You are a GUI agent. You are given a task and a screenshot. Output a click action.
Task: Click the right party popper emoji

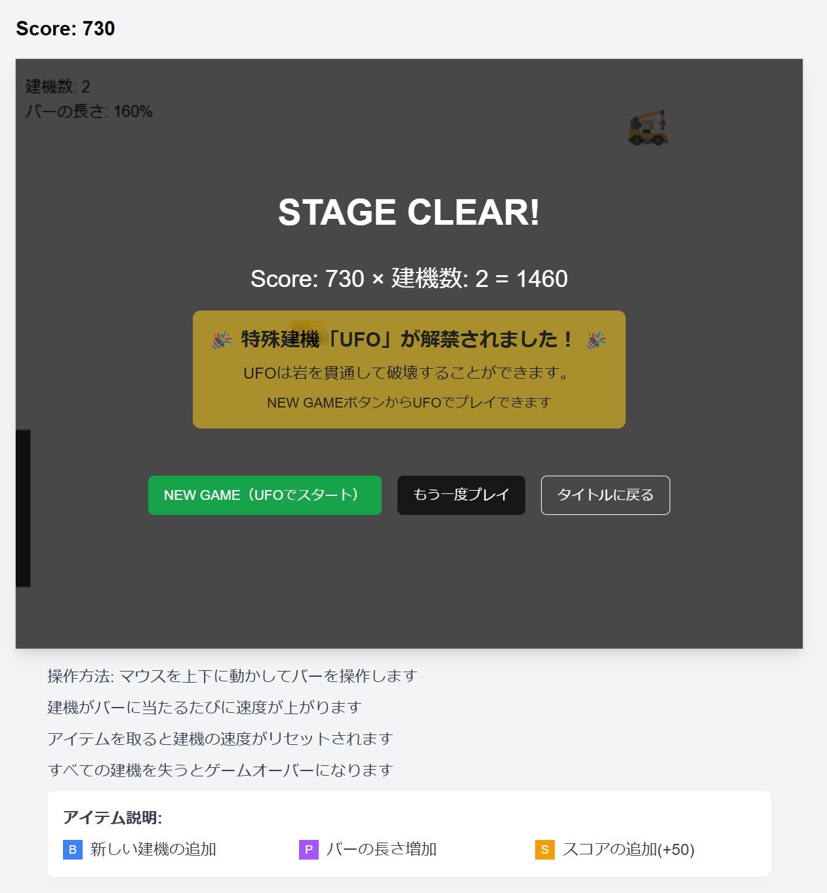pyautogui.click(x=596, y=339)
